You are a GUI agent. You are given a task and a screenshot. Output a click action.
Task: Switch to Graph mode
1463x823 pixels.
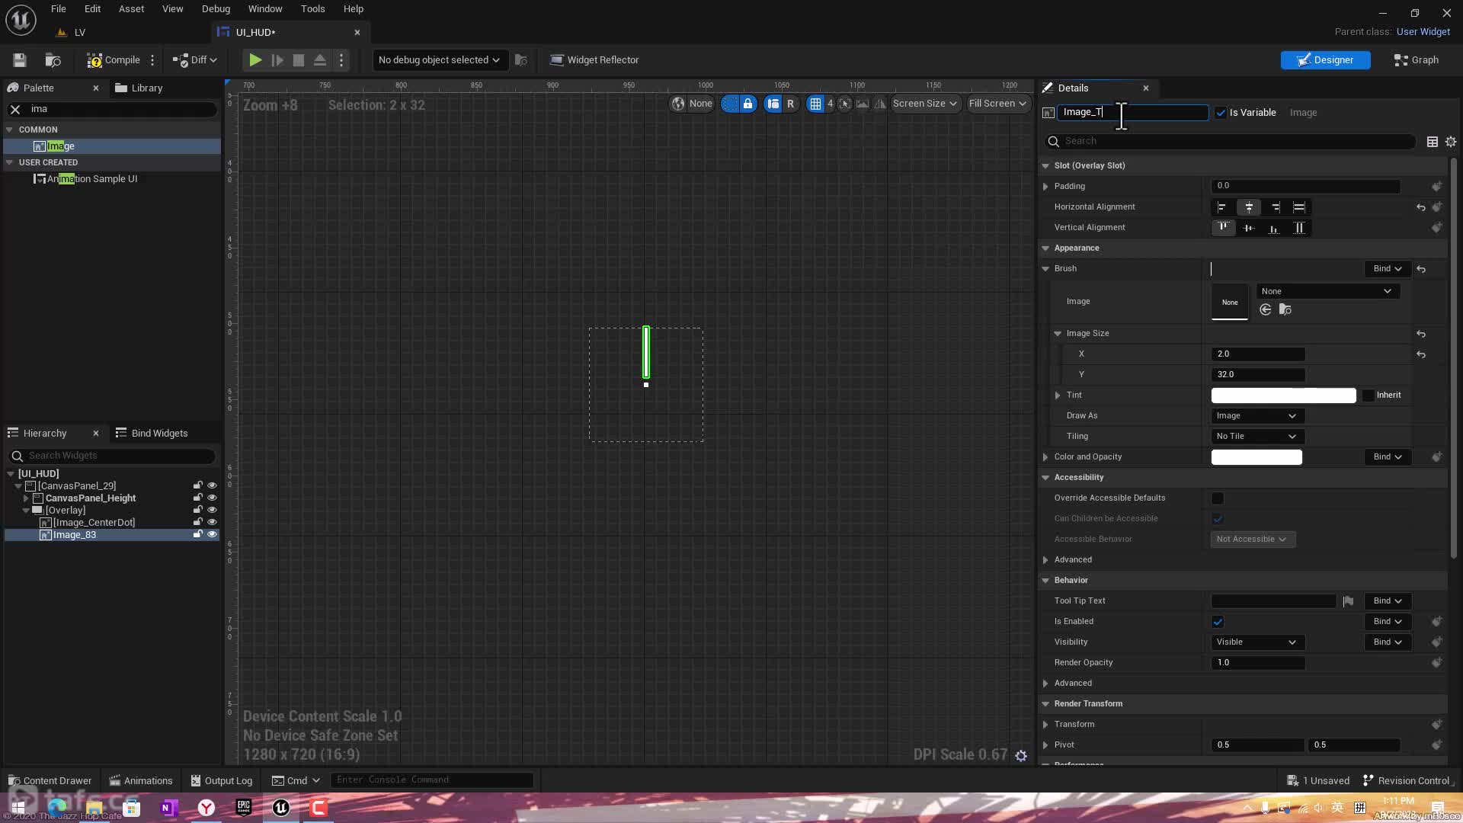point(1416,60)
